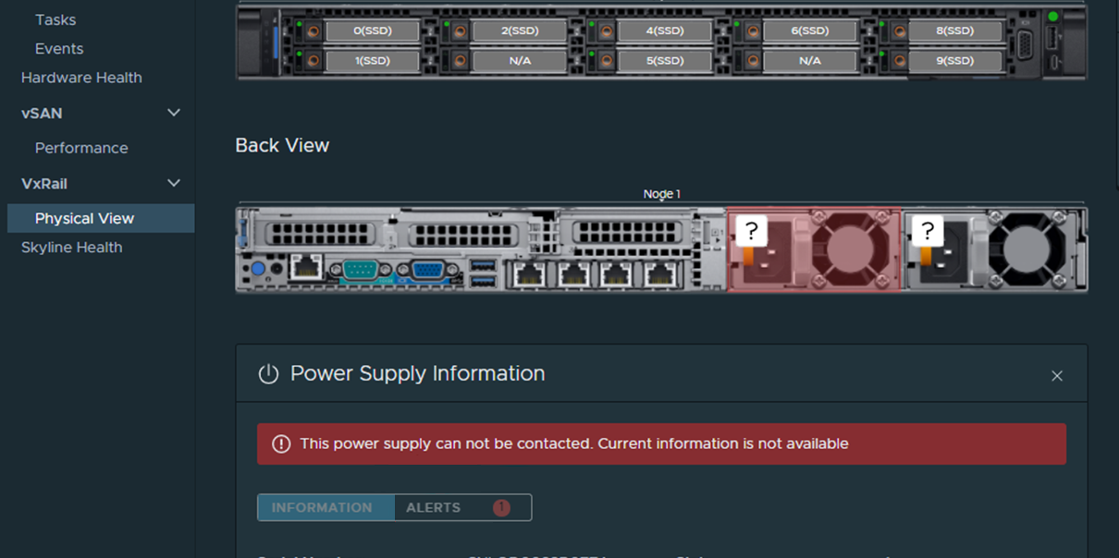Collapse the VxRail section in the sidebar

(x=173, y=183)
